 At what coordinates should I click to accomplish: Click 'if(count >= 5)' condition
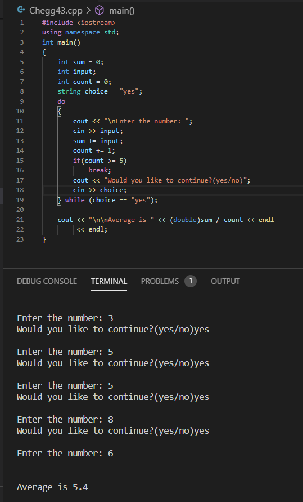click(x=100, y=161)
